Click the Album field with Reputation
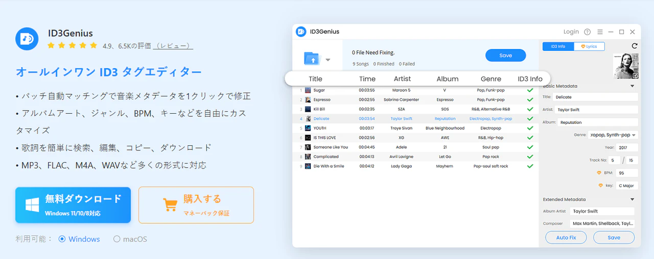Viewport: 654px width, 259px height. [x=597, y=122]
